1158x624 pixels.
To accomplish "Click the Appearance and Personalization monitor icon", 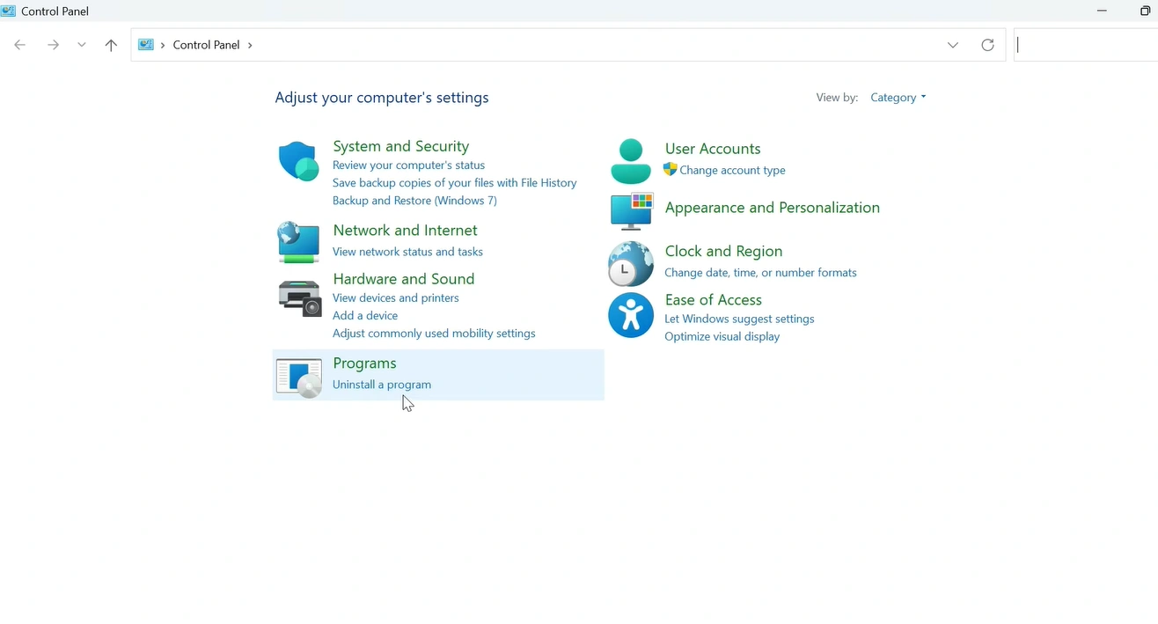I will coord(632,211).
